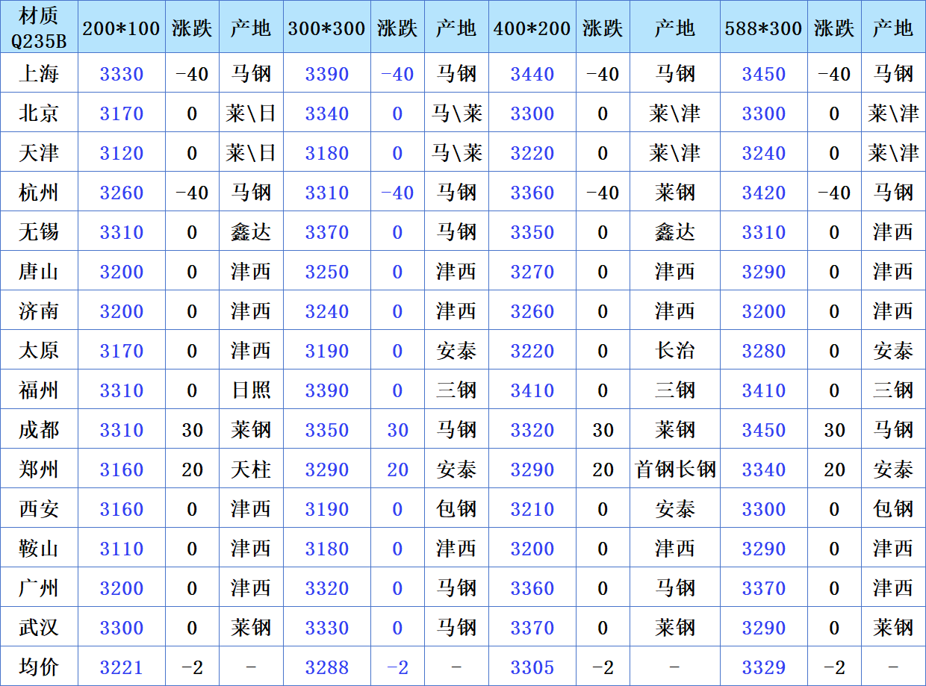Click 北京 300*300 price 3340

[x=327, y=113]
